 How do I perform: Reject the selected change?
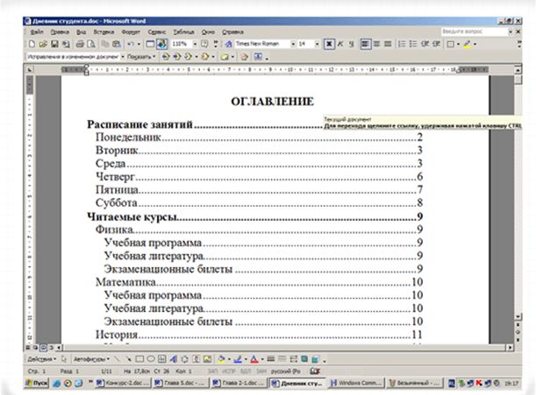(x=205, y=57)
